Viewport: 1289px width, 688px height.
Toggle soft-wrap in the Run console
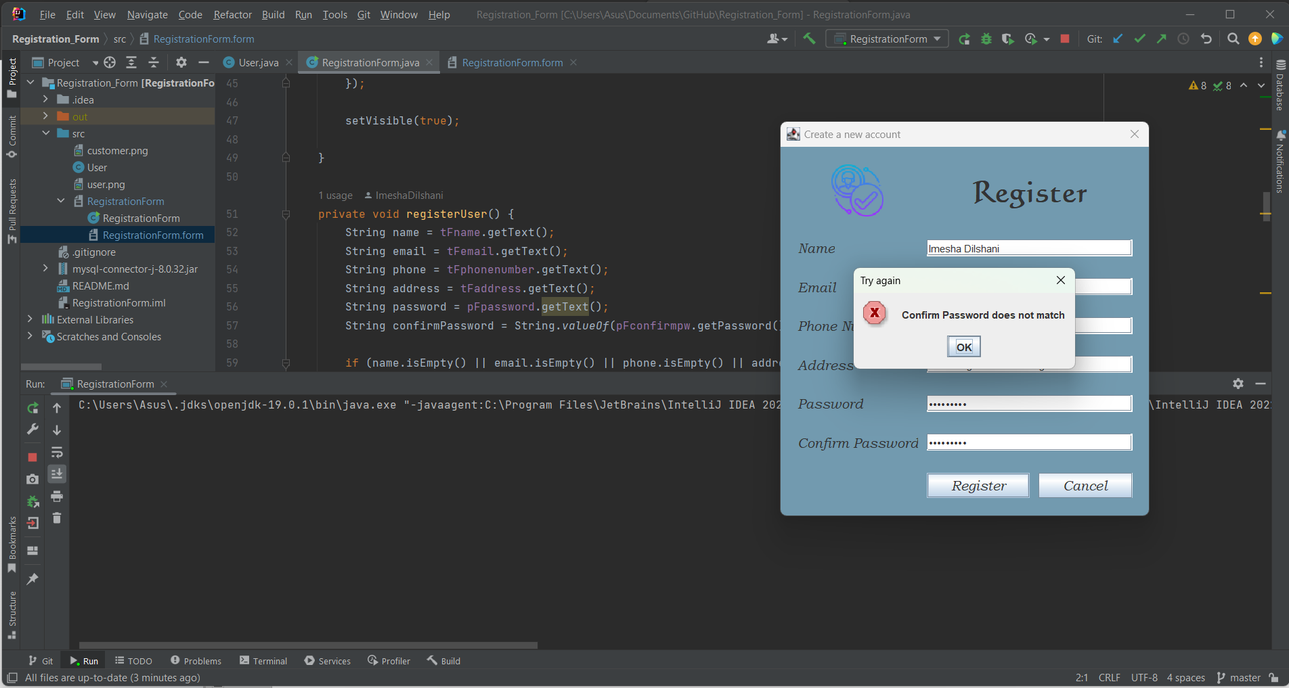point(57,452)
